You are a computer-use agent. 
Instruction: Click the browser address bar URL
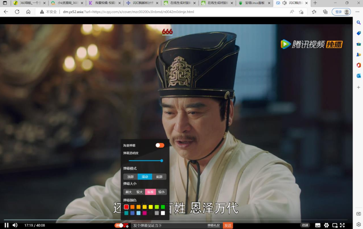pos(129,12)
